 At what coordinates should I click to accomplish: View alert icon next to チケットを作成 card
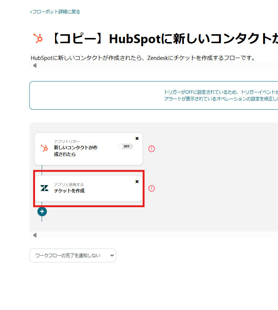pyautogui.click(x=151, y=188)
